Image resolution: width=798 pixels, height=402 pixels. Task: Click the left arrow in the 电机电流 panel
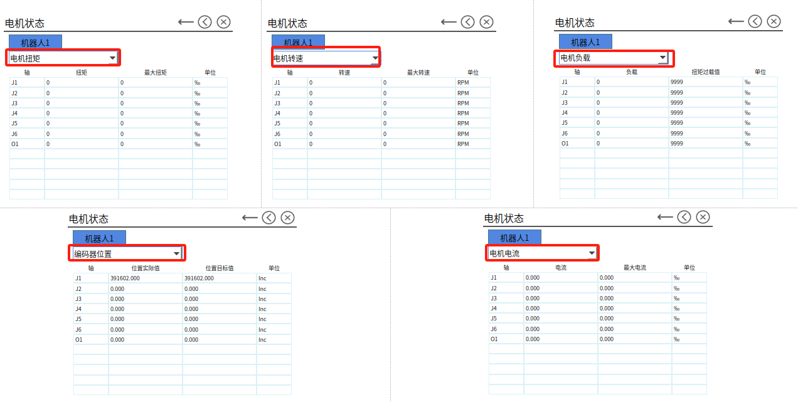pyautogui.click(x=665, y=217)
